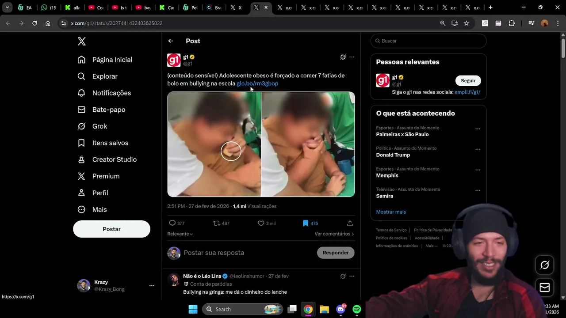This screenshot has height=318, width=566.
Task: Click Mostrar mais link
Action: 391,212
